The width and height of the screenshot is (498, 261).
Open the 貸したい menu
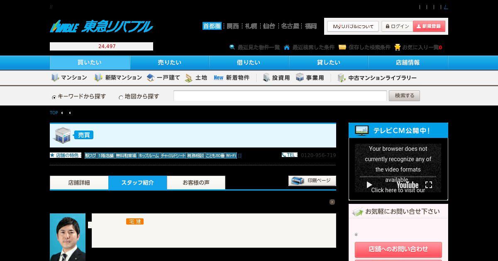coord(328,63)
